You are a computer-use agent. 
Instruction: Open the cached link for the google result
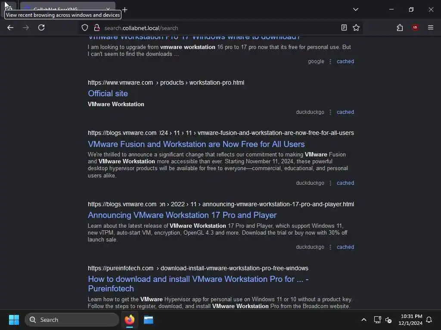point(345,61)
